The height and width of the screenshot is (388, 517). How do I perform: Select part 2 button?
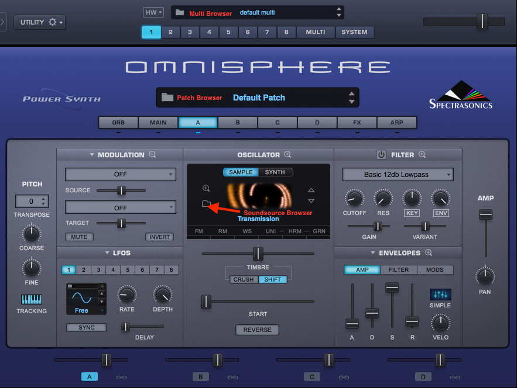(x=170, y=32)
